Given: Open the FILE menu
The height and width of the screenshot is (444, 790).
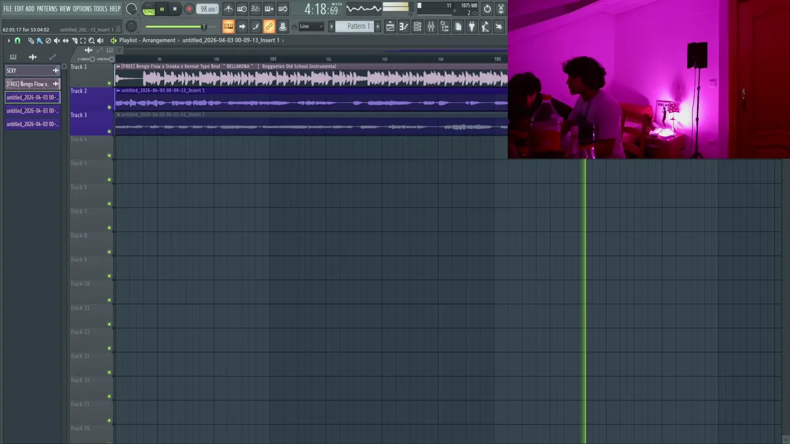Looking at the screenshot, I should [x=7, y=9].
